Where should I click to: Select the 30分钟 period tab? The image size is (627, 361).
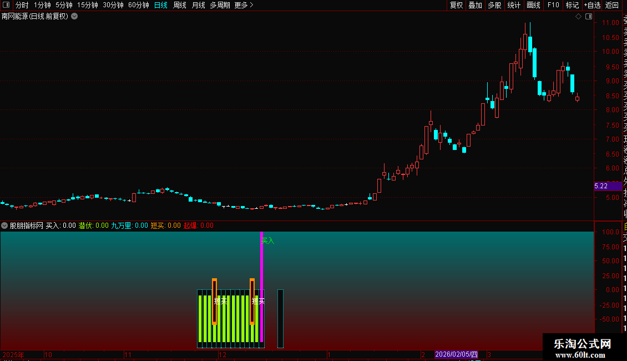[x=113, y=5]
